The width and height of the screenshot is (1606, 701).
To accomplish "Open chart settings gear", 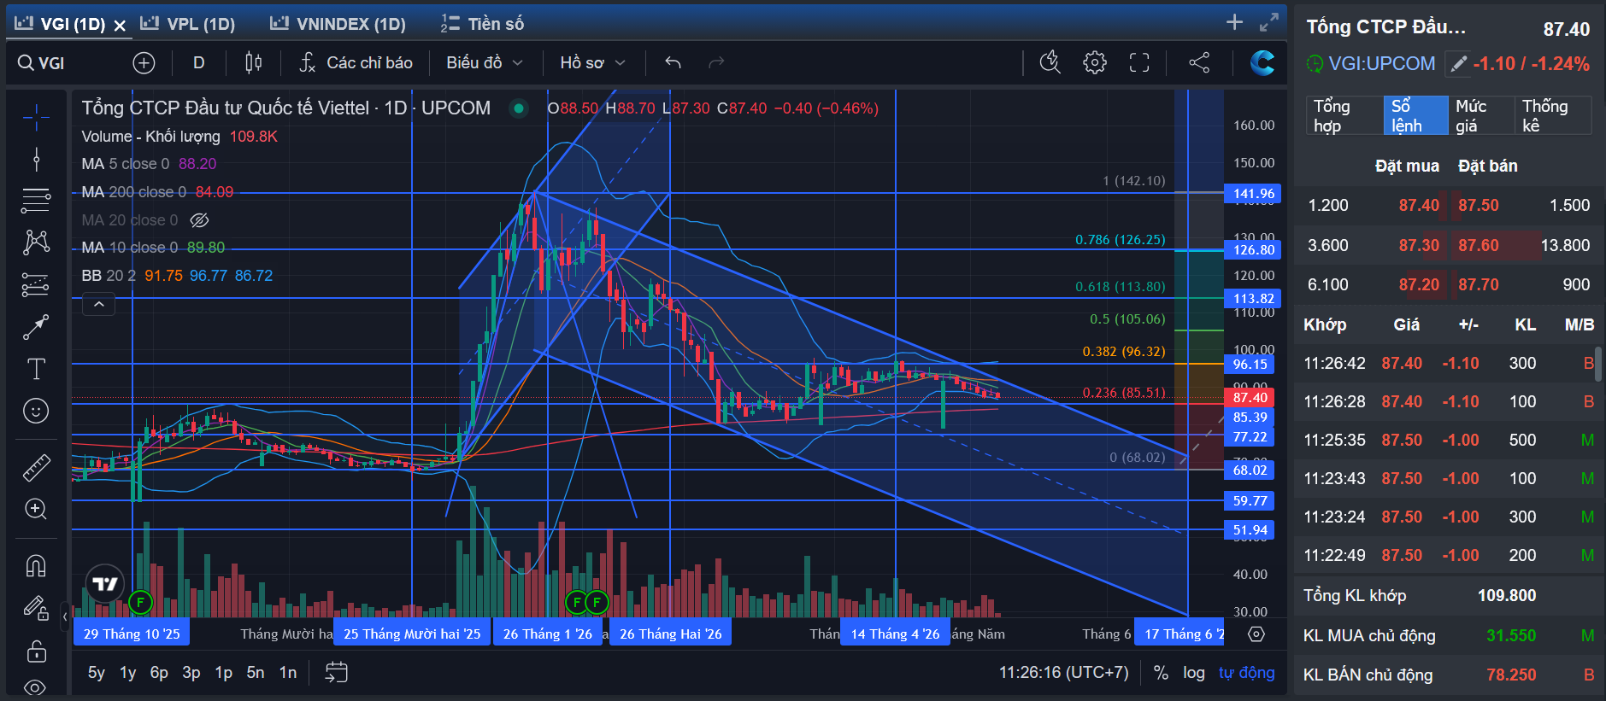I will point(1095,62).
